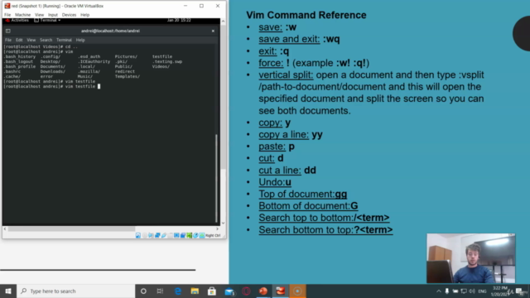Open terminal Edit menu
The image size is (530, 298).
(19, 40)
